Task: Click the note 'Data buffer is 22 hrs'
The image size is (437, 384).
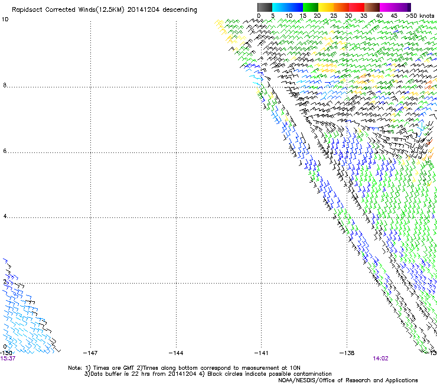Action: [120, 374]
